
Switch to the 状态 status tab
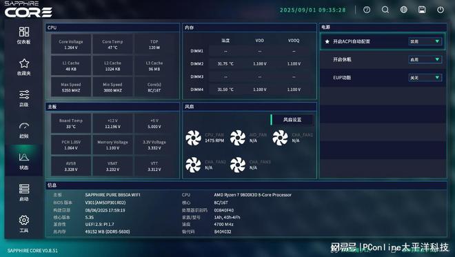[24, 161]
